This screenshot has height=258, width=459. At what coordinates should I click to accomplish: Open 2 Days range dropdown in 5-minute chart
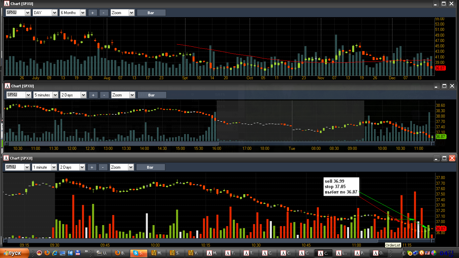pyautogui.click(x=83, y=95)
